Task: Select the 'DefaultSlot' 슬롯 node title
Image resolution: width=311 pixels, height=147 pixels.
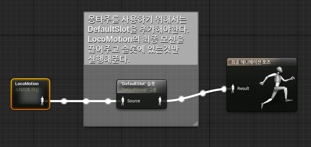Action: (138, 84)
